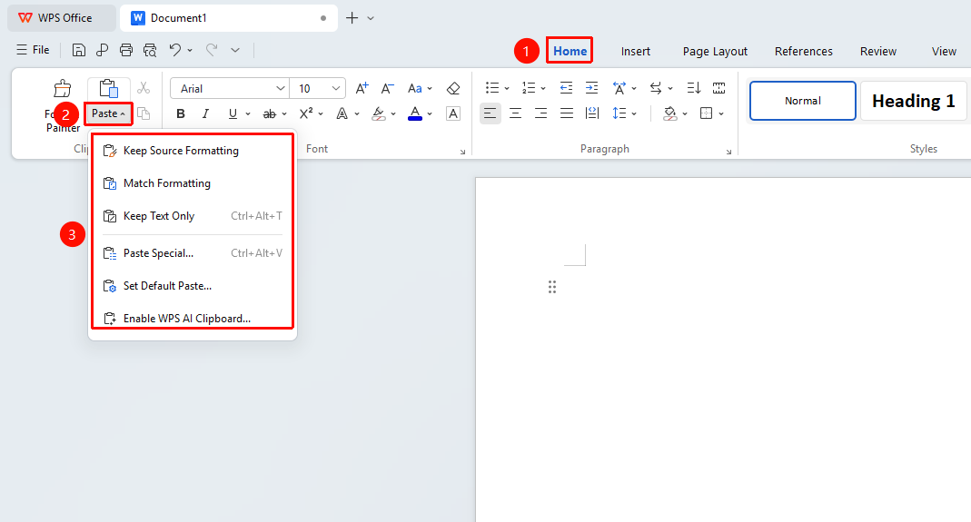Click the Undo arrow icon
This screenshot has height=522, width=971.
(x=175, y=50)
